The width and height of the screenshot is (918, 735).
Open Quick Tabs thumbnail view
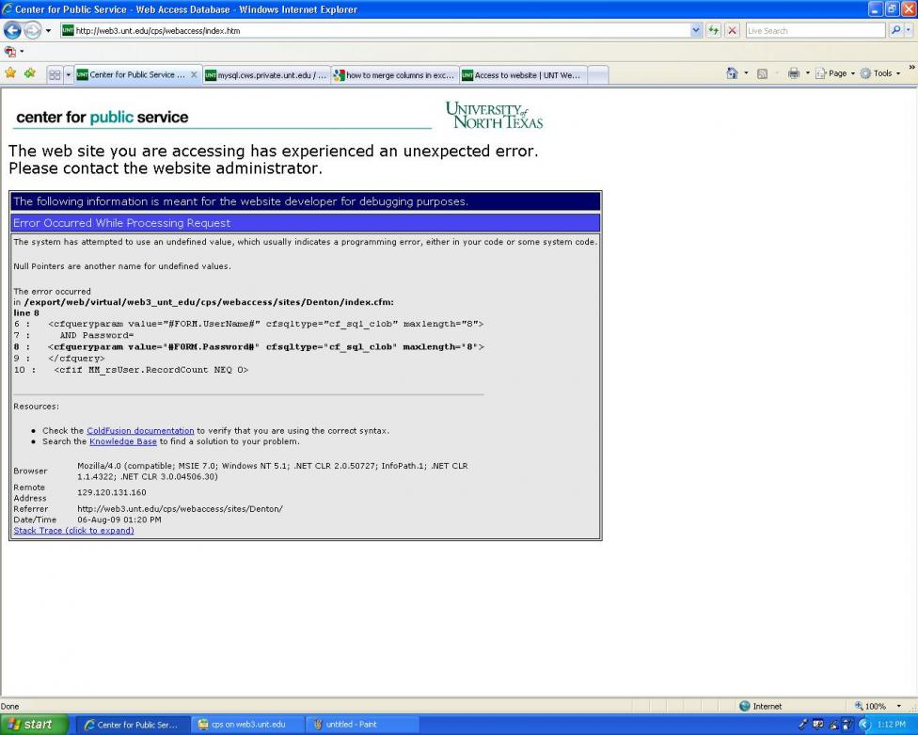click(x=55, y=75)
